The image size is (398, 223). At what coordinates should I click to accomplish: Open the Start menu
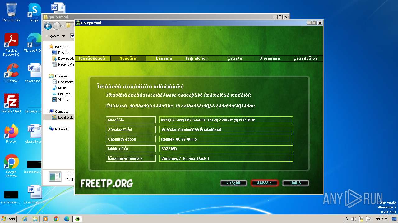point(9,219)
